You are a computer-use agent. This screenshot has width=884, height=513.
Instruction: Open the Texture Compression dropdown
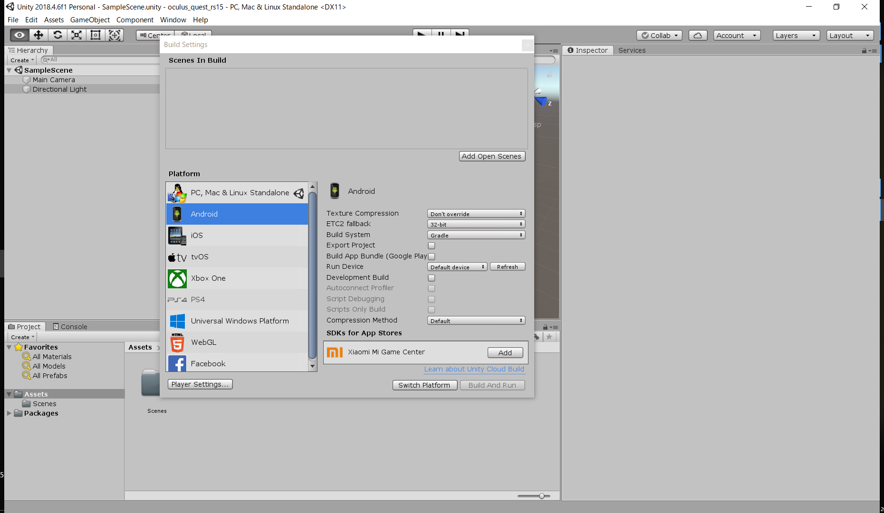tap(476, 214)
